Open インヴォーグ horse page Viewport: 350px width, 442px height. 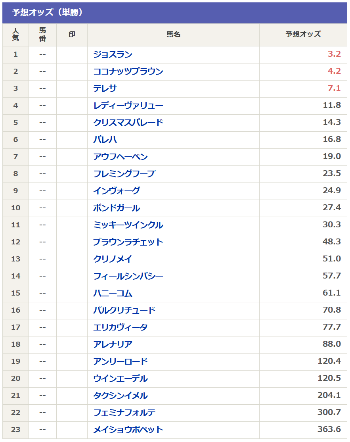(117, 191)
